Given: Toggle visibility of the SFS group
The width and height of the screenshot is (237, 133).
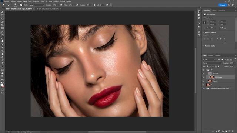Looking at the screenshot, I should (x=204, y=70).
